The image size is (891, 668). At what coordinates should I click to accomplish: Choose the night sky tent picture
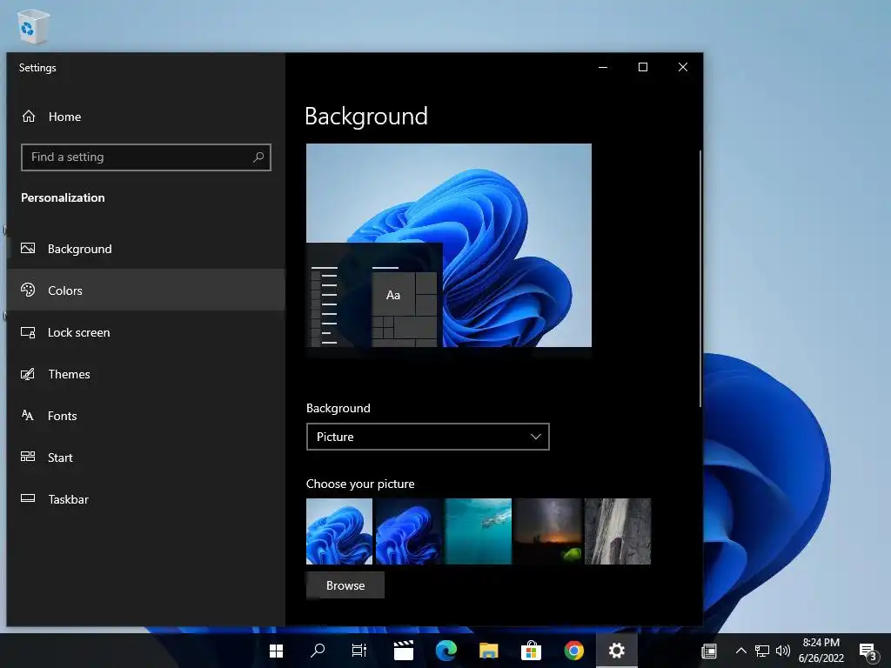click(548, 531)
